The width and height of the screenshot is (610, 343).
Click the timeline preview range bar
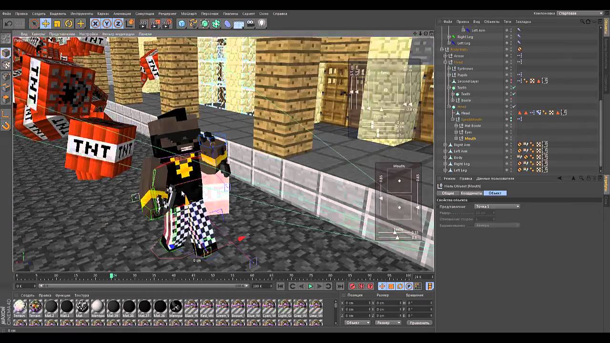(144, 286)
